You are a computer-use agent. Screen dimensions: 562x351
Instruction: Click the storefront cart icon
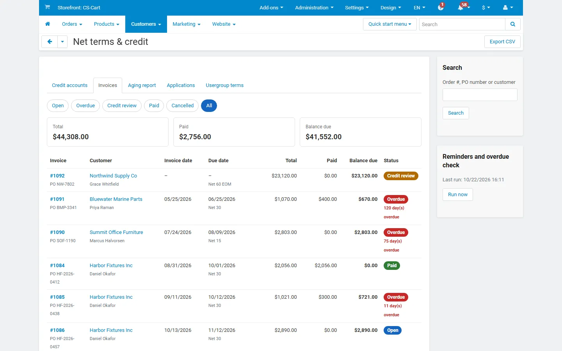pos(47,7)
